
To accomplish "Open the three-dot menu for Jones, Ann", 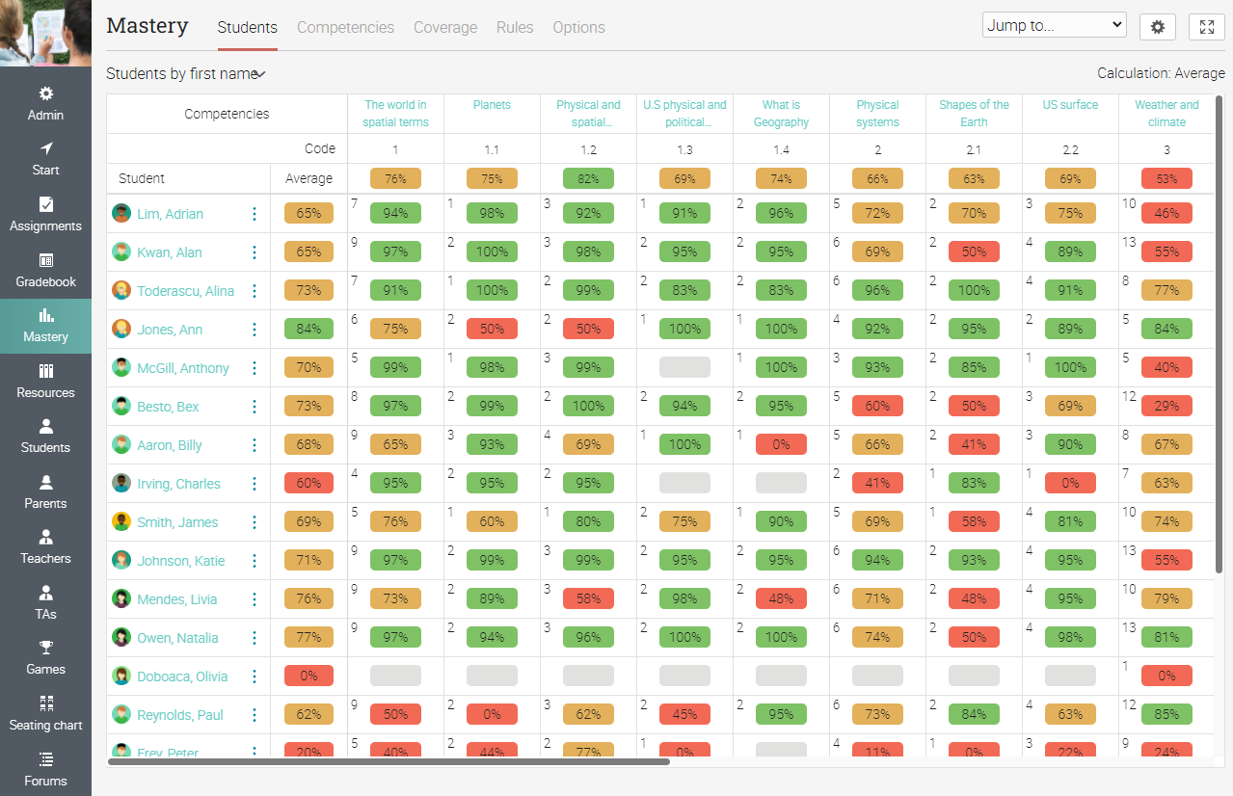I will pyautogui.click(x=255, y=330).
